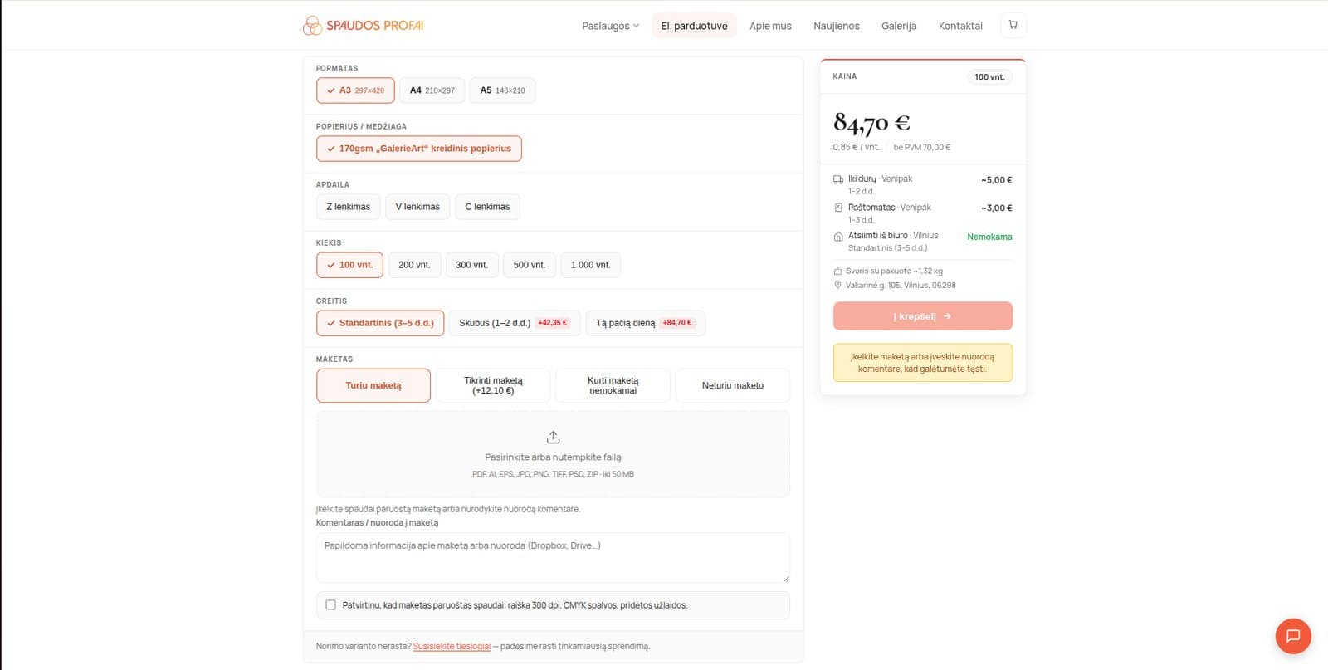1328x670 pixels.
Task: Switch to Turiu maketą tab
Action: (373, 385)
